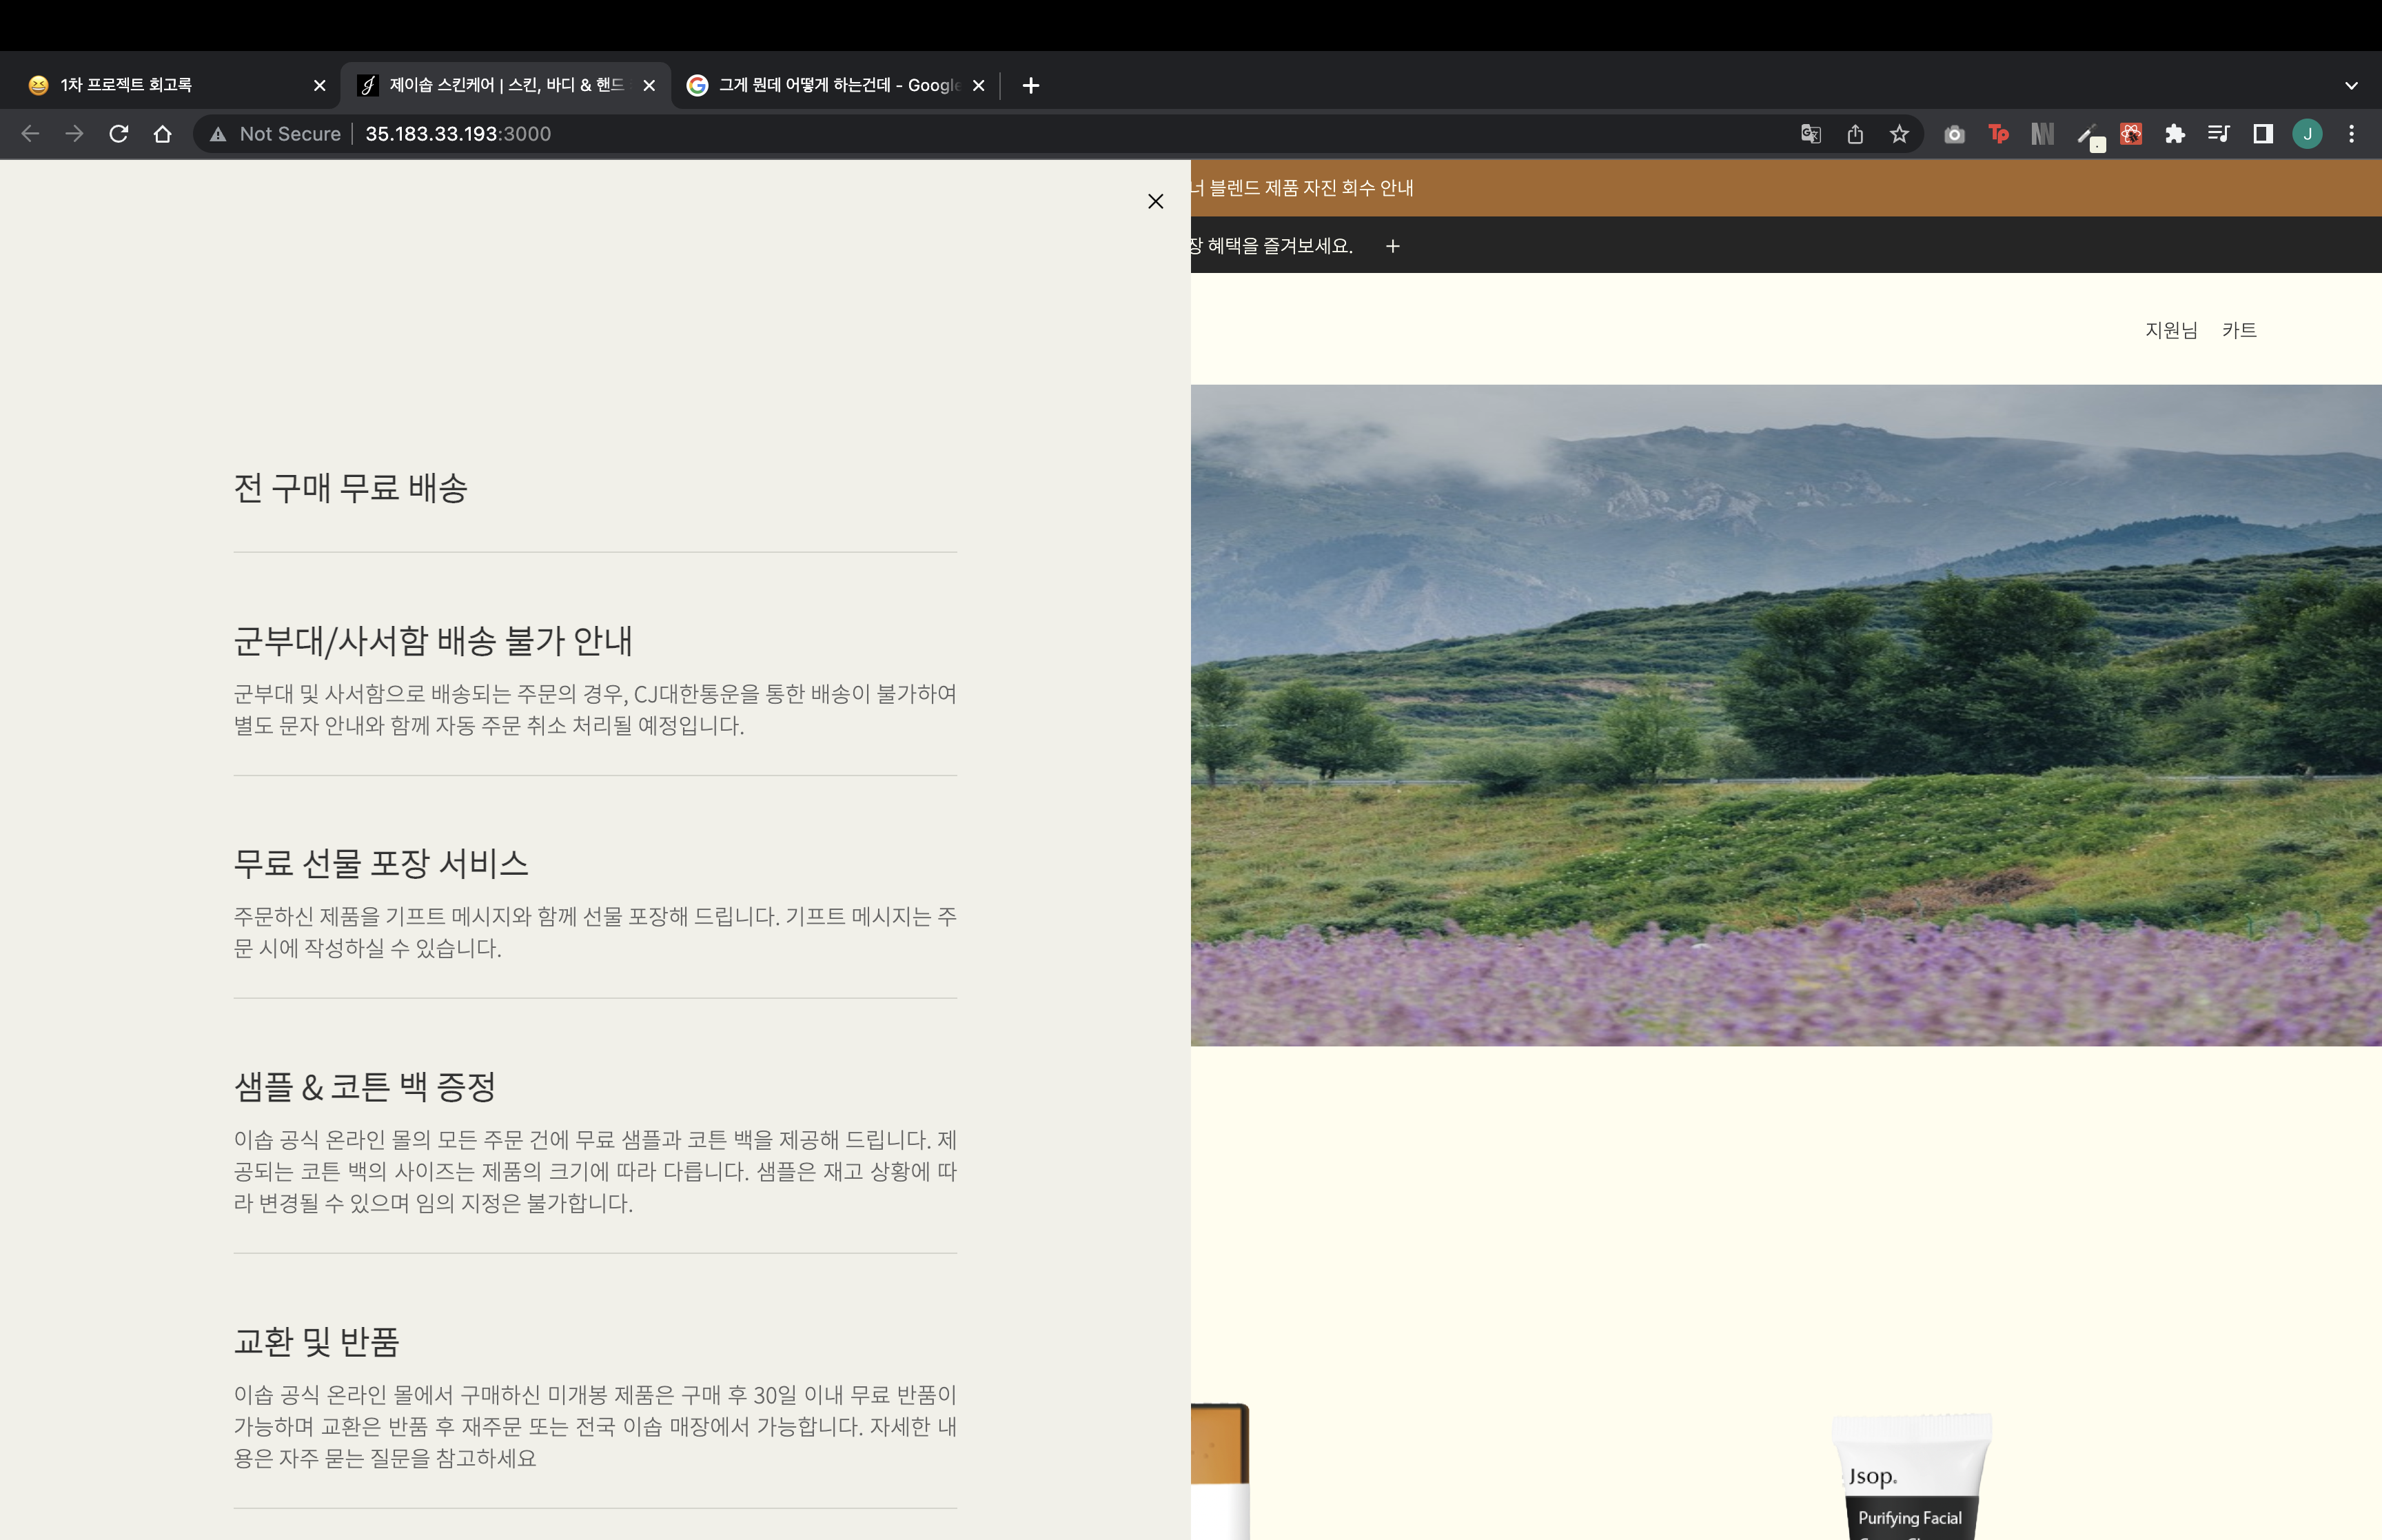Share this page via share icon
The height and width of the screenshot is (1540, 2382).
pos(1855,134)
